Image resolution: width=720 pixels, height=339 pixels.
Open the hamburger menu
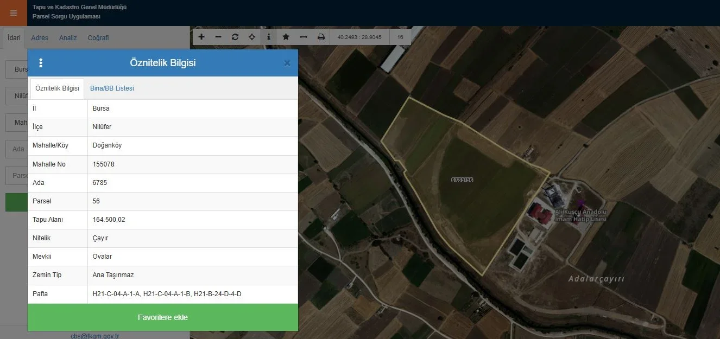[14, 13]
